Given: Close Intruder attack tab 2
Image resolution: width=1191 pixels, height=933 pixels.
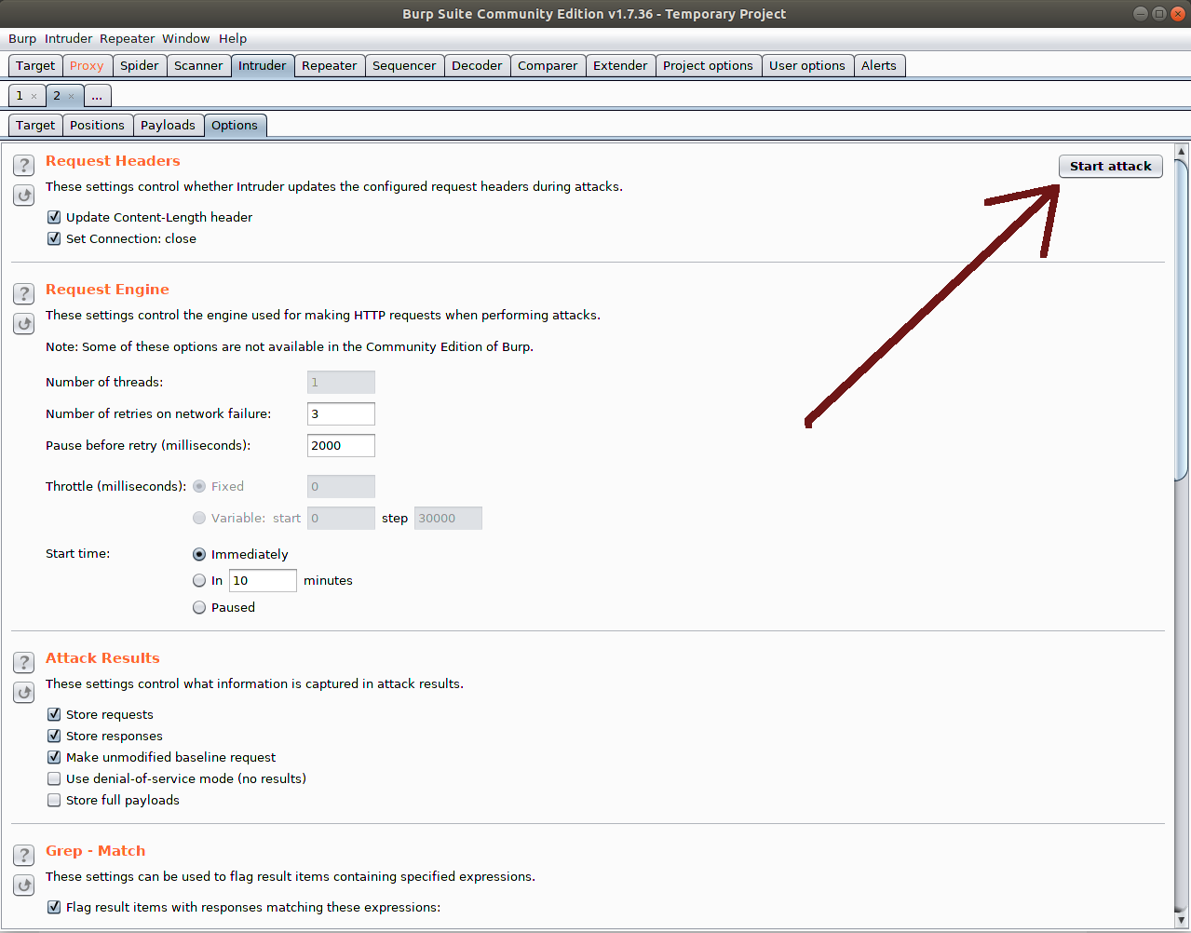Looking at the screenshot, I should point(71,96).
